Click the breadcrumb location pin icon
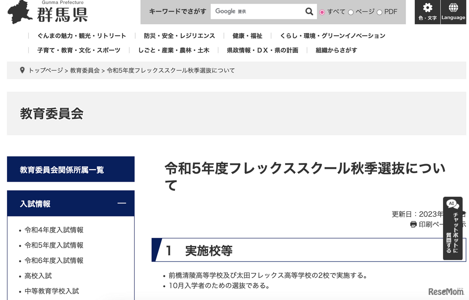 click(22, 70)
